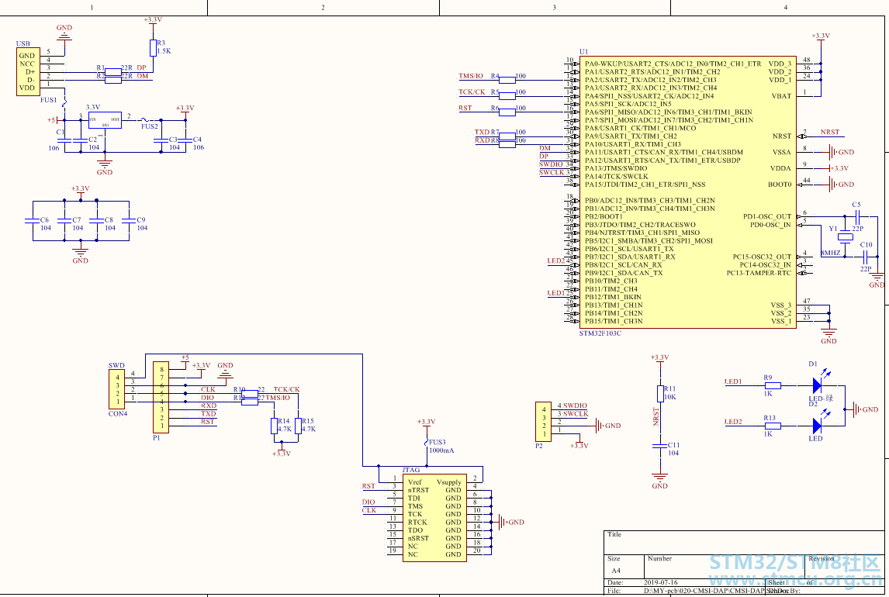Select the U1 STM32F103C chip body
Image resolution: width=889 pixels, height=597 pixels.
click(x=688, y=192)
